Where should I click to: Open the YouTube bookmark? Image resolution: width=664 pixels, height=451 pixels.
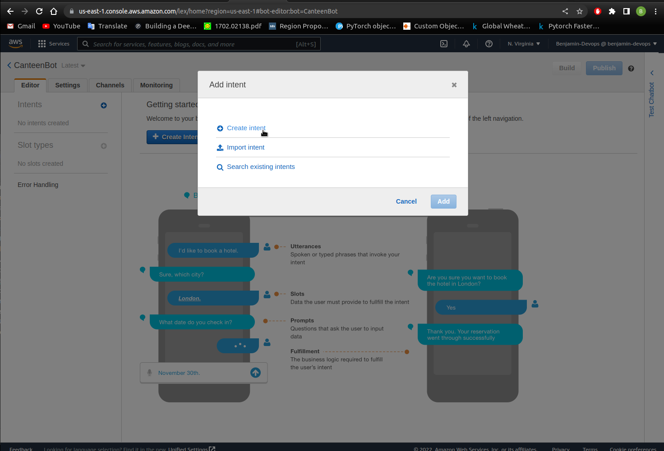pyautogui.click(x=61, y=26)
